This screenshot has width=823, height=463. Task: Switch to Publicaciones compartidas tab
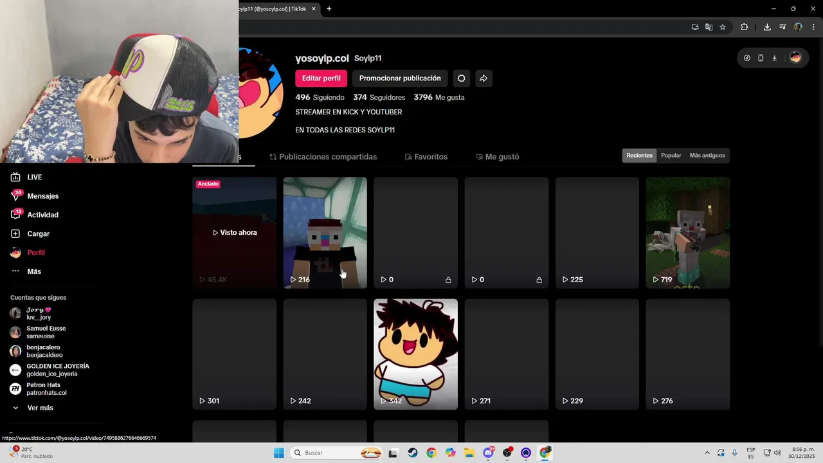click(x=323, y=157)
